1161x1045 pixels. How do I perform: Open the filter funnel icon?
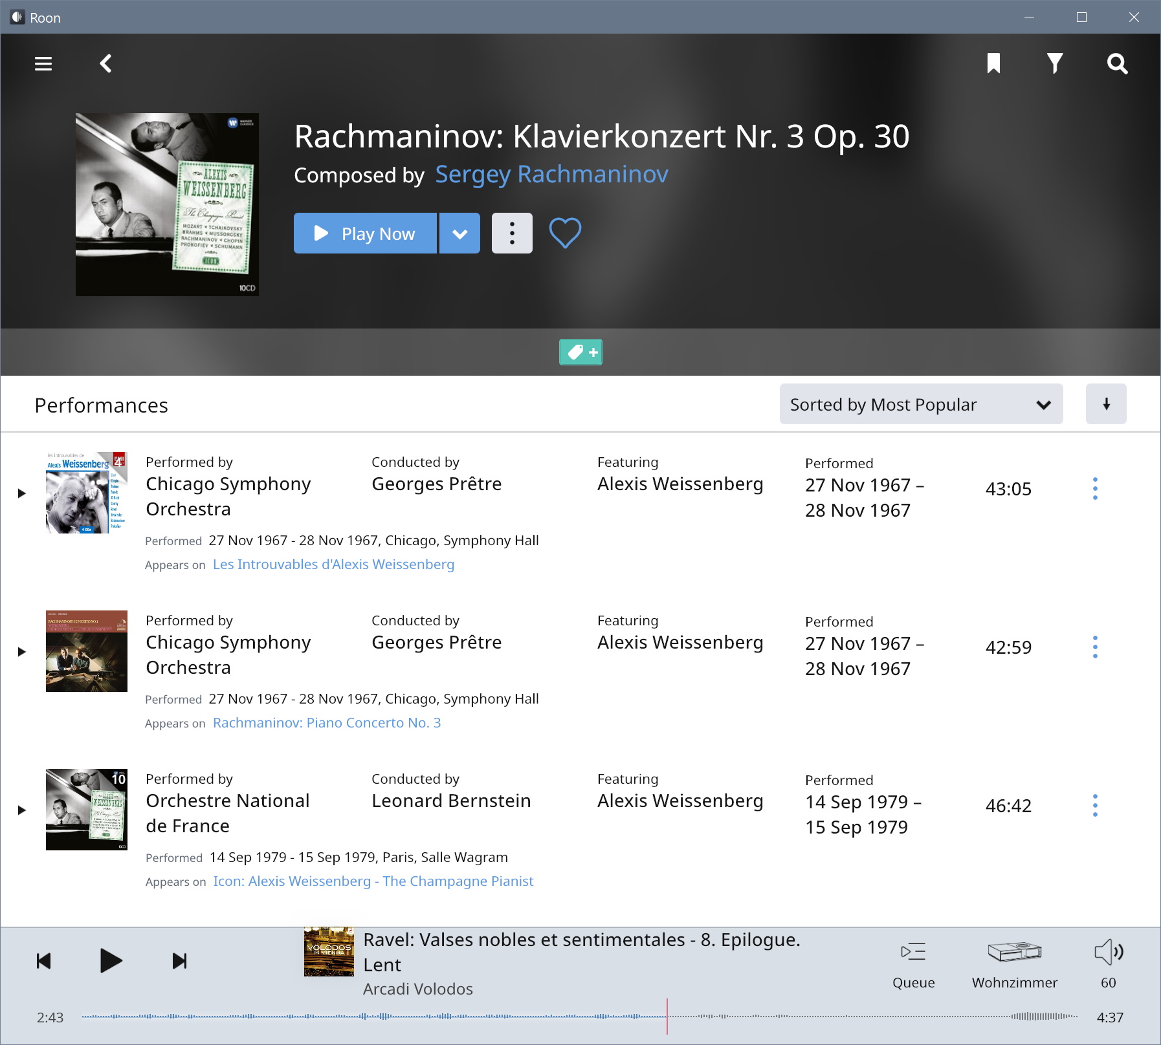click(1055, 63)
